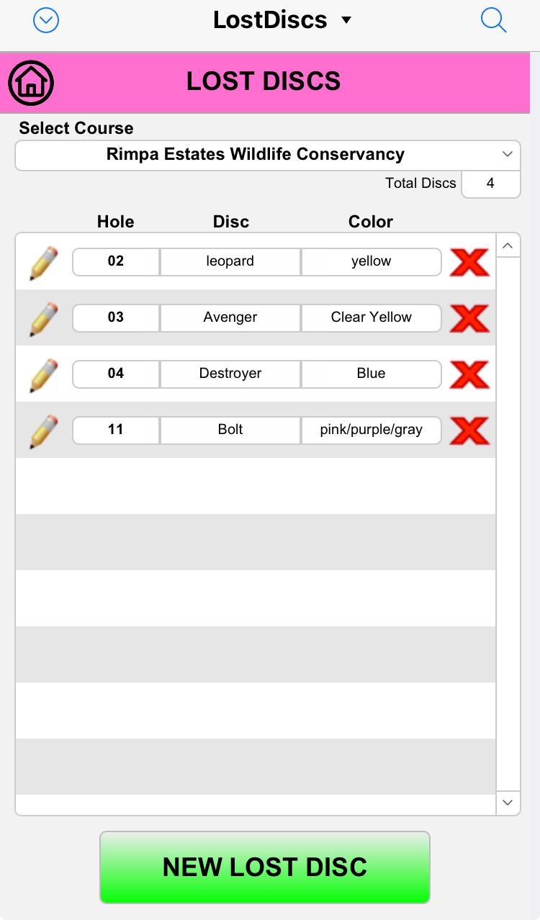Viewport: 540px width, 920px height.
Task: Click the Clear Yellow color field
Action: pyautogui.click(x=371, y=317)
